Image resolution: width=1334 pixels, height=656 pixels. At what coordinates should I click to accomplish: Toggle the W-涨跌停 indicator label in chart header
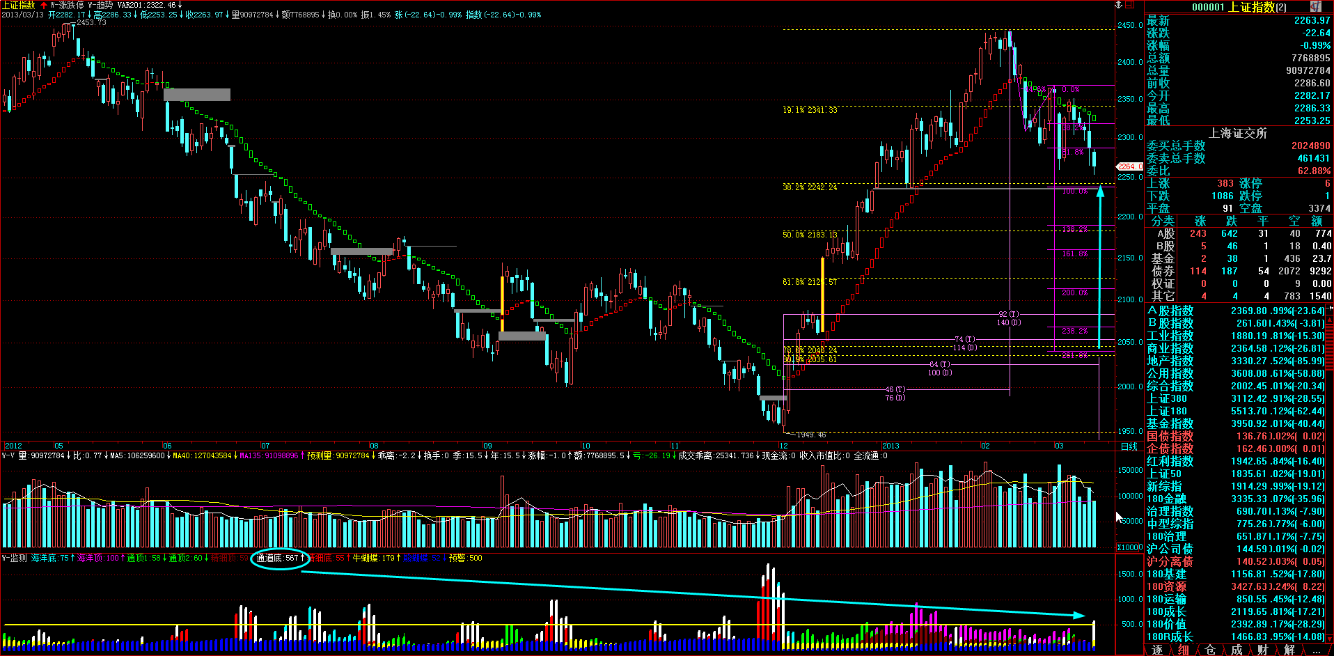point(68,5)
